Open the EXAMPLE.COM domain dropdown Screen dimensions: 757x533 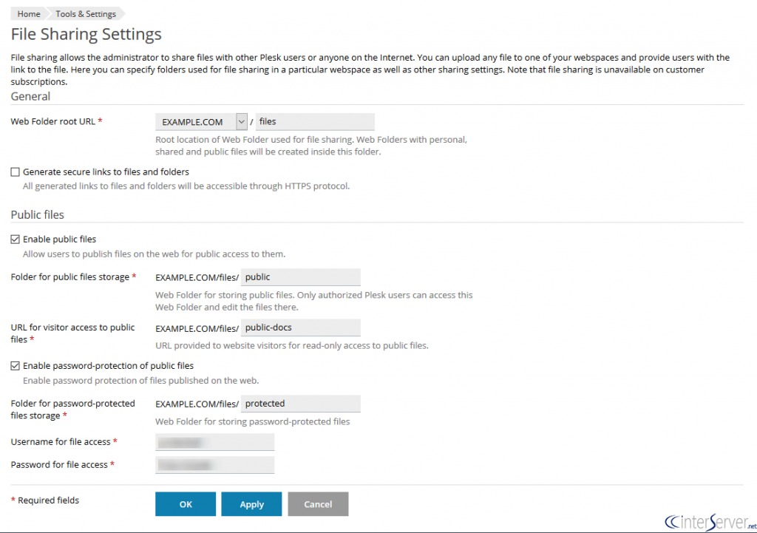[201, 122]
